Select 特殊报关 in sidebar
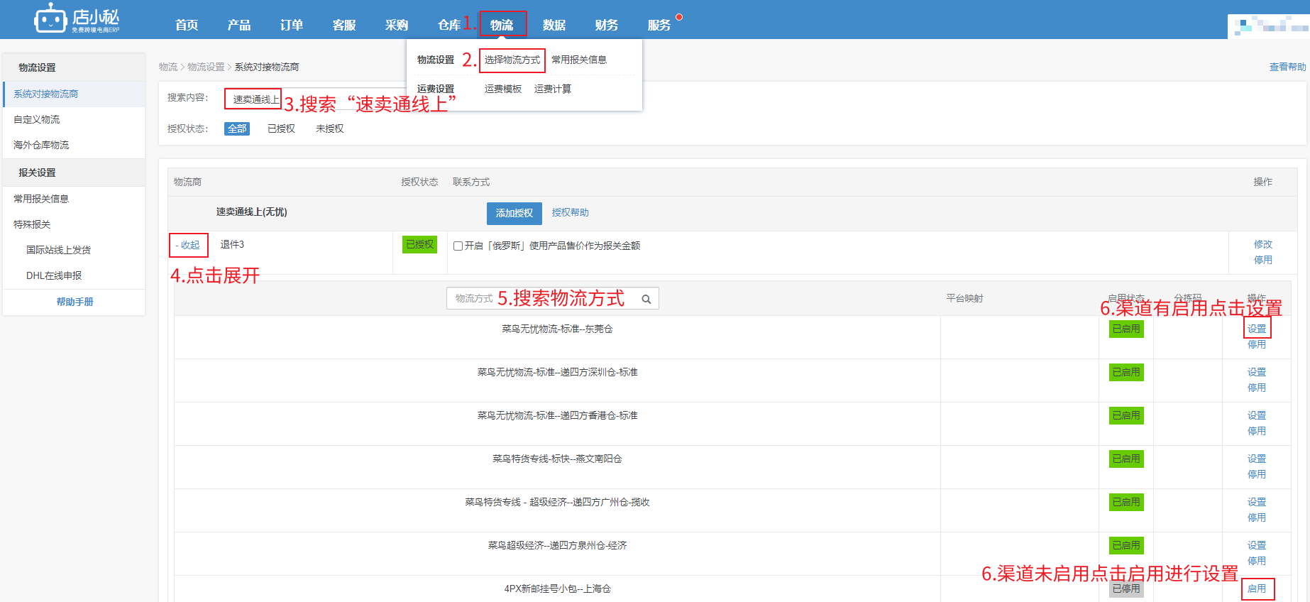This screenshot has height=602, width=1310. click(74, 224)
